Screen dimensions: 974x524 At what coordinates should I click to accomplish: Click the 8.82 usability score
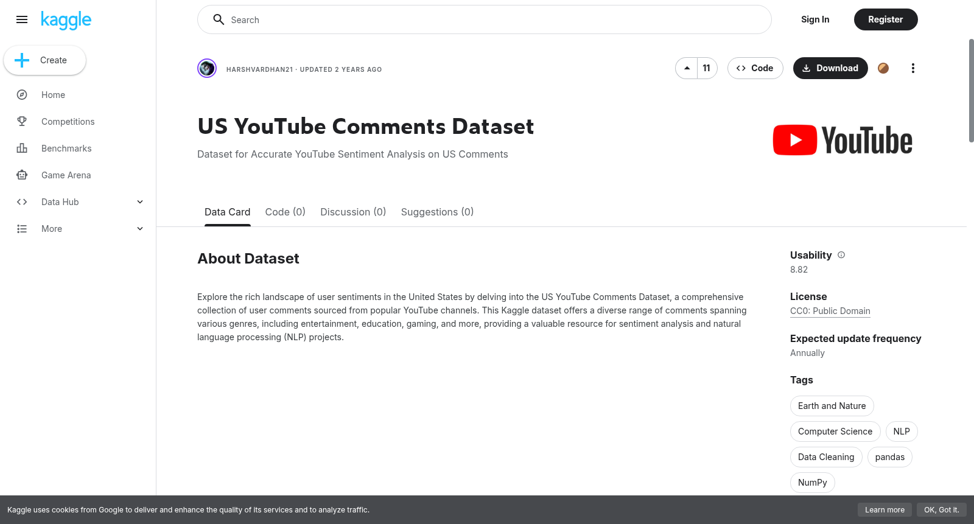(x=799, y=270)
